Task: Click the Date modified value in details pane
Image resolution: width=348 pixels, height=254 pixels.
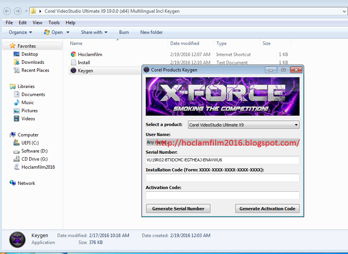Action: pos(109,236)
